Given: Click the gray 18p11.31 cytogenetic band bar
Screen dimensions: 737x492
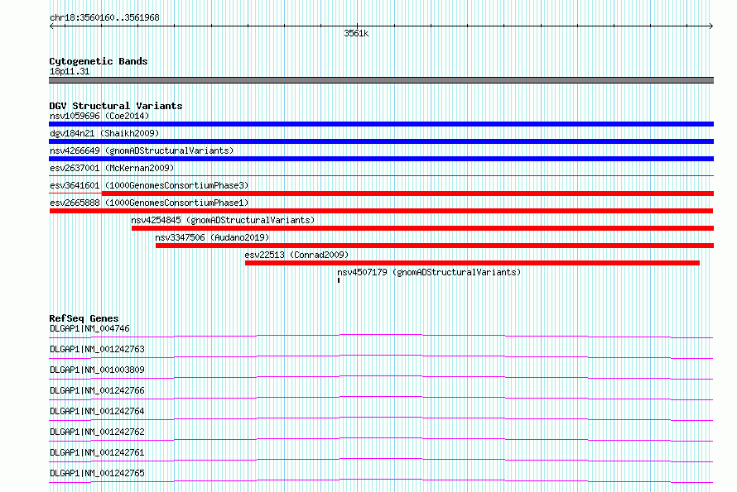Looking at the screenshot, I should tap(381, 80).
